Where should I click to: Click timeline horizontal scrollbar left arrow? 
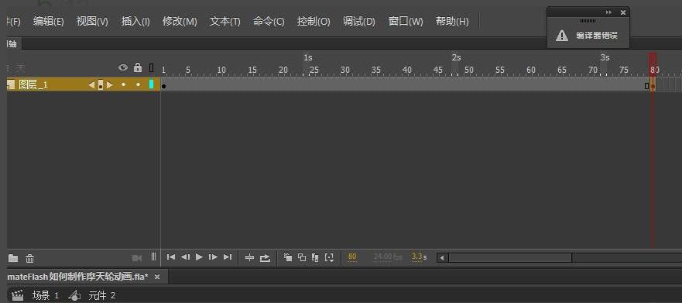442,258
